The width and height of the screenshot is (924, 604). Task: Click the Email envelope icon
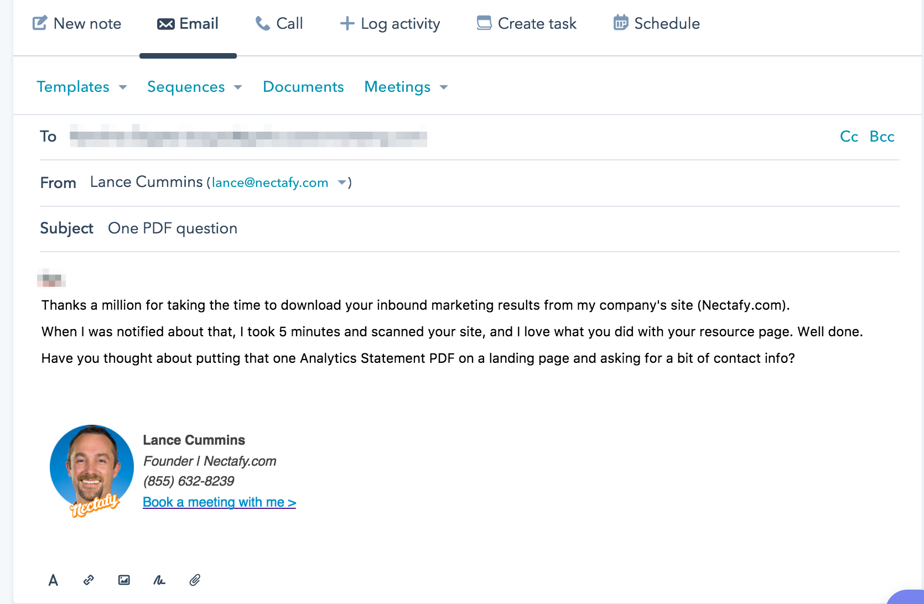click(x=165, y=24)
